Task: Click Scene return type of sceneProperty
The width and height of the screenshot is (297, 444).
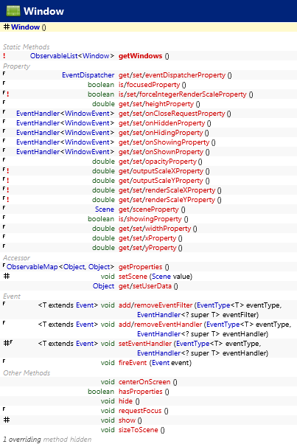Action: coord(105,209)
